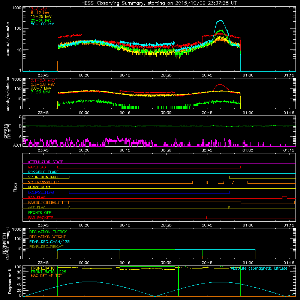Click the vertical Flags axis title

pos(15,187)
